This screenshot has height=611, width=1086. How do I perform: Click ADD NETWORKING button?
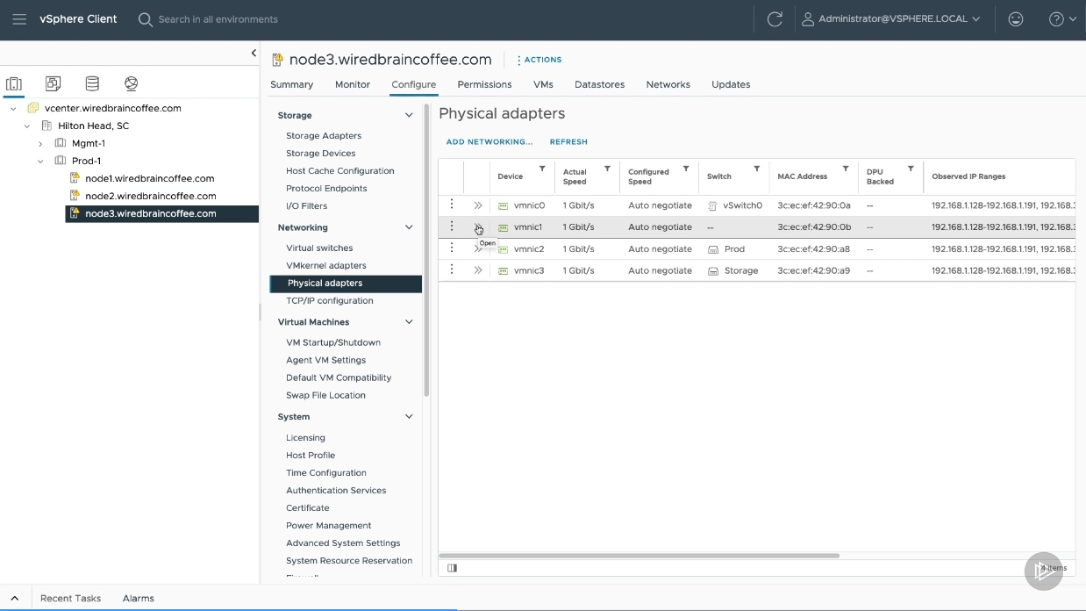coord(489,141)
